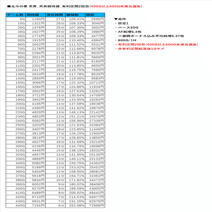Select the 50G row label
212x212 pixels.
point(16,40)
